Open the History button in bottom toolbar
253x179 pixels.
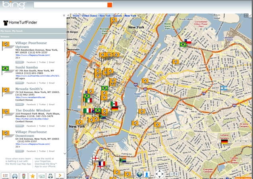coord(5,176)
